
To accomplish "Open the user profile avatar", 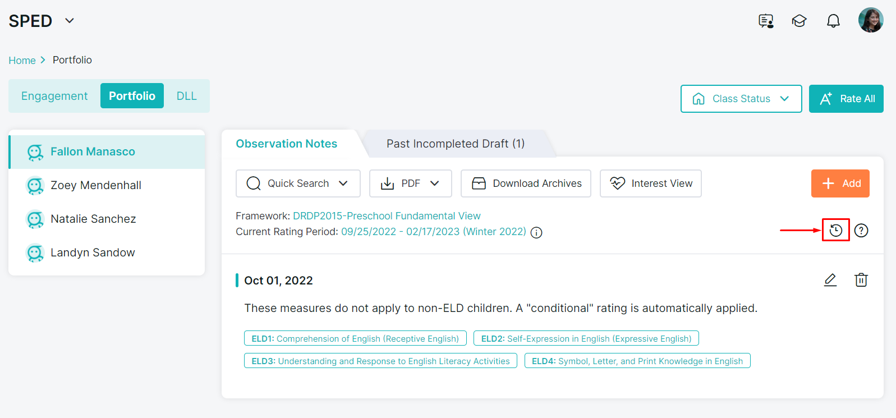I will [x=870, y=20].
